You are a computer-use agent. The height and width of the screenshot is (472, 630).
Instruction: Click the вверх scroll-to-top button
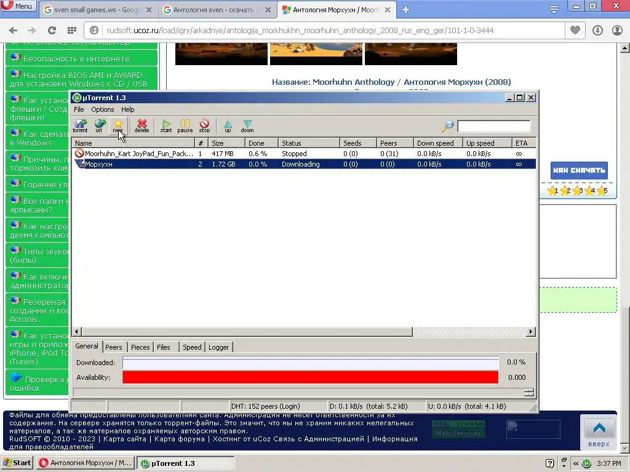tap(599, 432)
